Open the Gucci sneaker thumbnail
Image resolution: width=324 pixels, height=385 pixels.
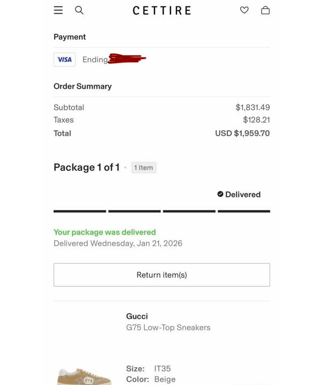[85, 376]
